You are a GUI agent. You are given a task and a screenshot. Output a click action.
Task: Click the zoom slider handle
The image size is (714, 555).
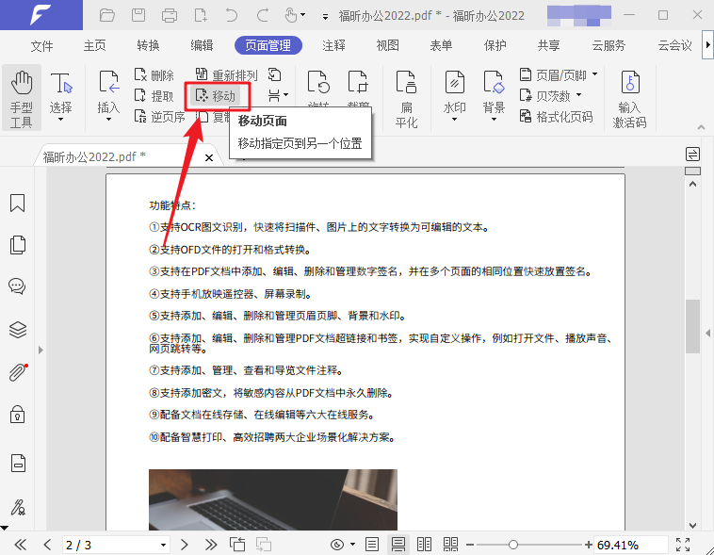(513, 545)
